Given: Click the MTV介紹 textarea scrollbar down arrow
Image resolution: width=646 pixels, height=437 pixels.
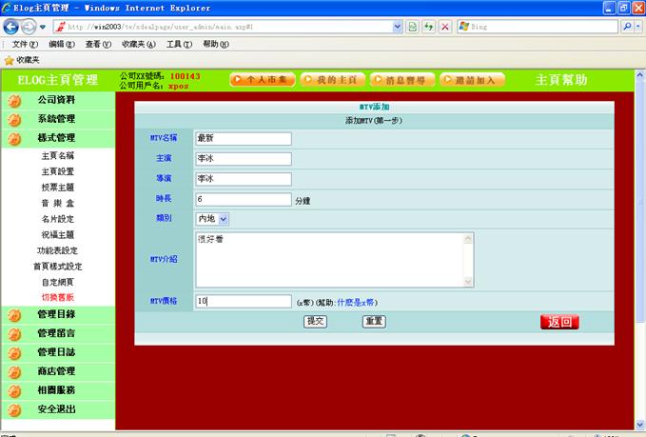Looking at the screenshot, I should (x=466, y=281).
